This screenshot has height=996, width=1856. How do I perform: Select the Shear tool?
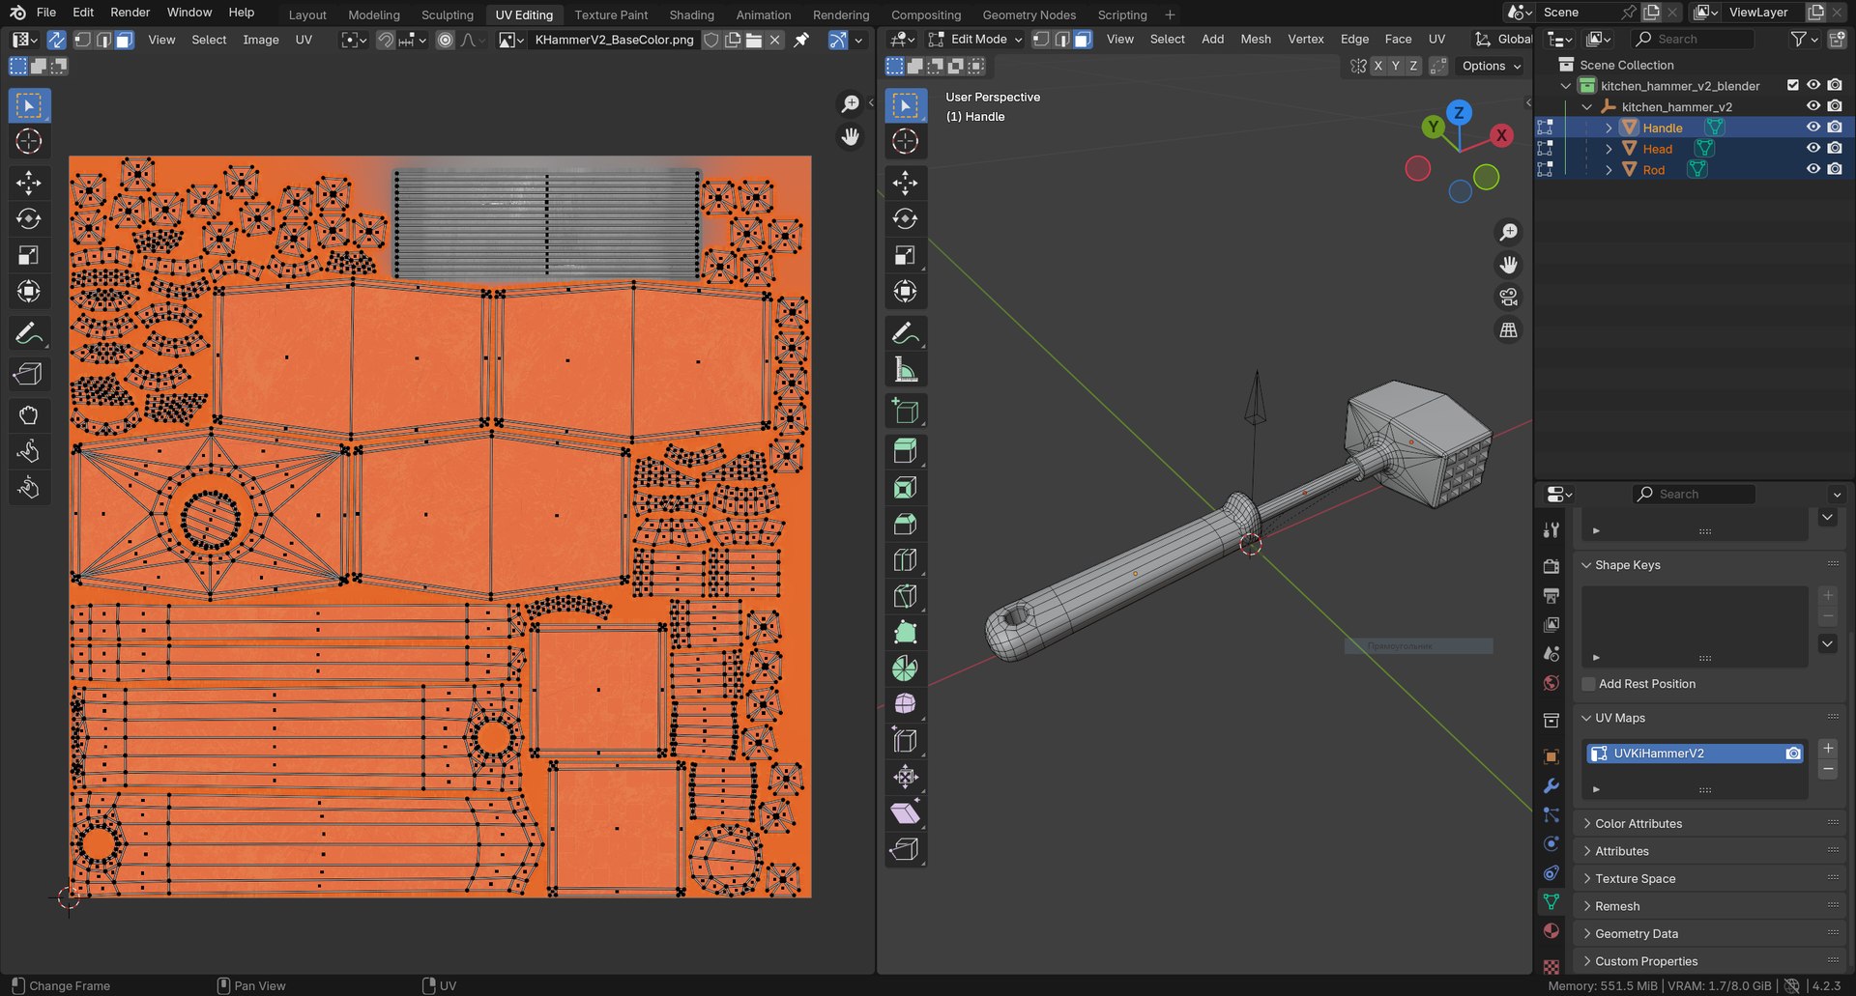click(906, 813)
